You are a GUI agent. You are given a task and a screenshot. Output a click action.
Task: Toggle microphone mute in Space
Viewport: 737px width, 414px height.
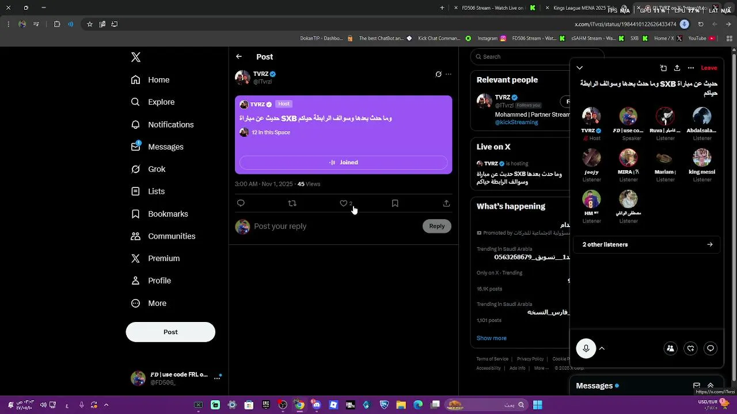point(586,348)
